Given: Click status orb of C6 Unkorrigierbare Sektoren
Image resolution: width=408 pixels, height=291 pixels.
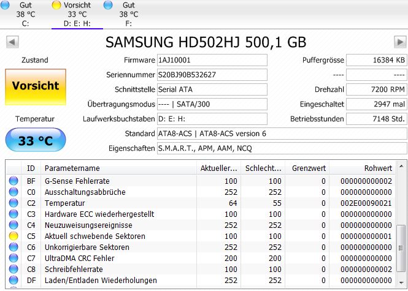Looking at the screenshot, I should (13, 247).
